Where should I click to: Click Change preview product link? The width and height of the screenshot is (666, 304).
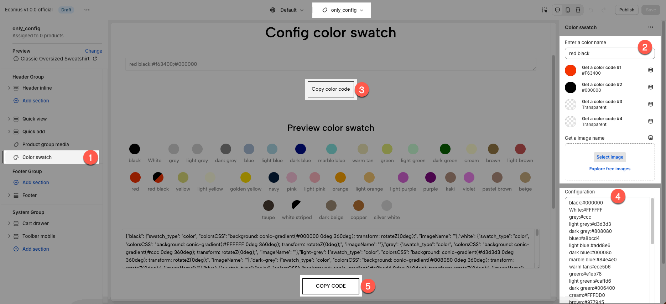pos(94,51)
